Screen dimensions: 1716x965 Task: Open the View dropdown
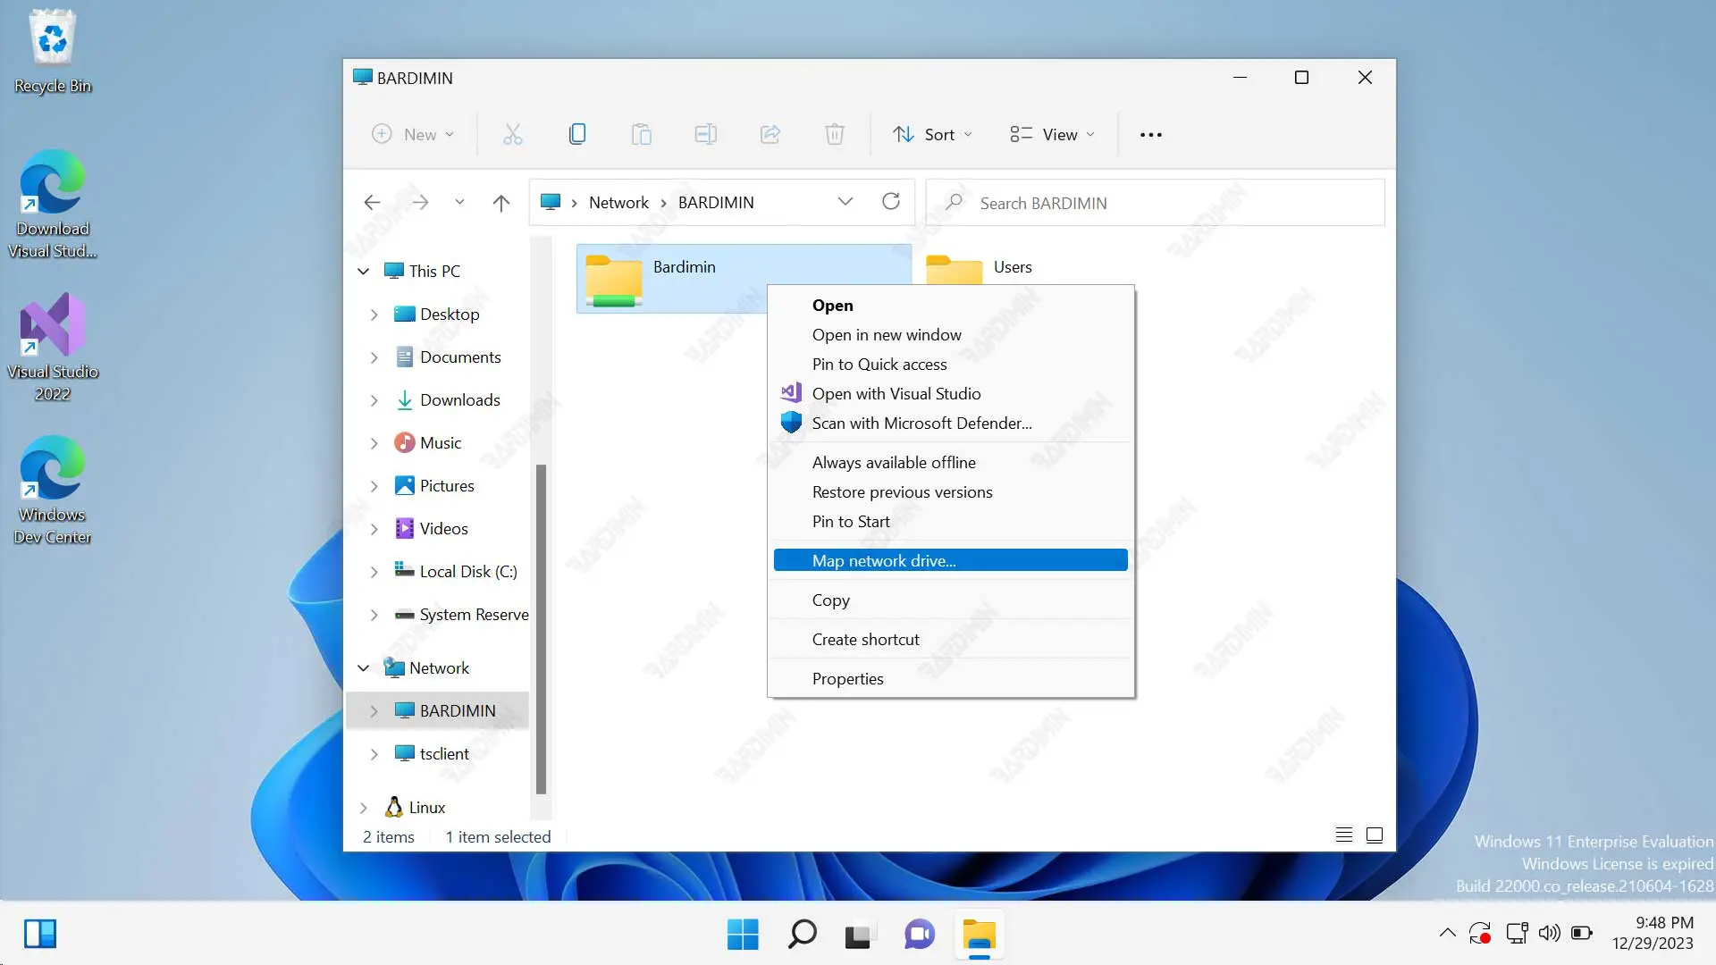coord(1052,135)
